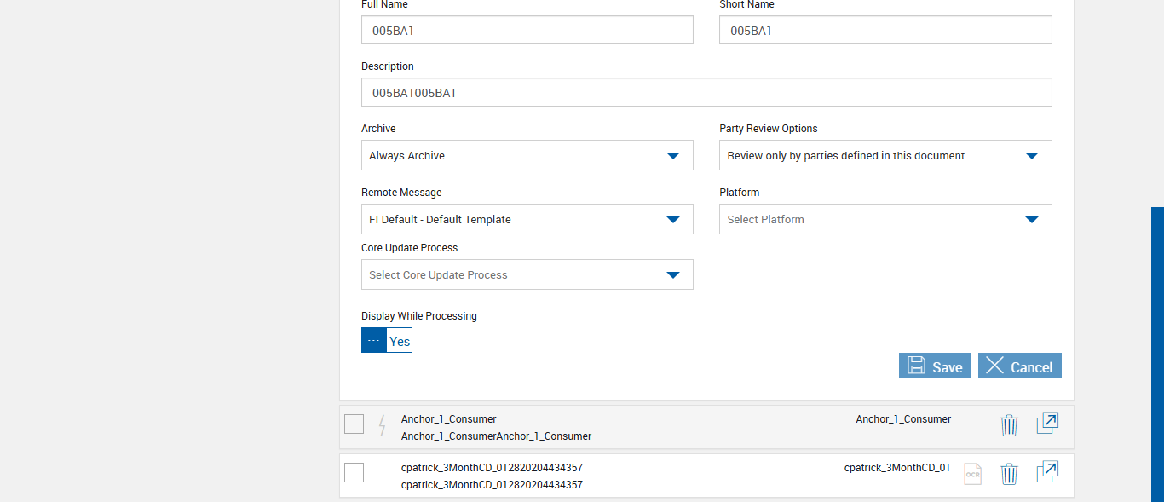Toggle the Display While Processing switch
The image size is (1164, 502).
tap(387, 340)
